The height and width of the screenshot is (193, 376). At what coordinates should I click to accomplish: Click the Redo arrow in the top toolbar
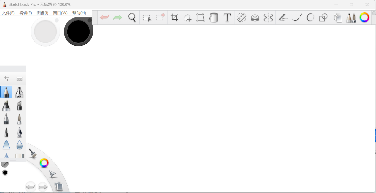[x=118, y=17]
